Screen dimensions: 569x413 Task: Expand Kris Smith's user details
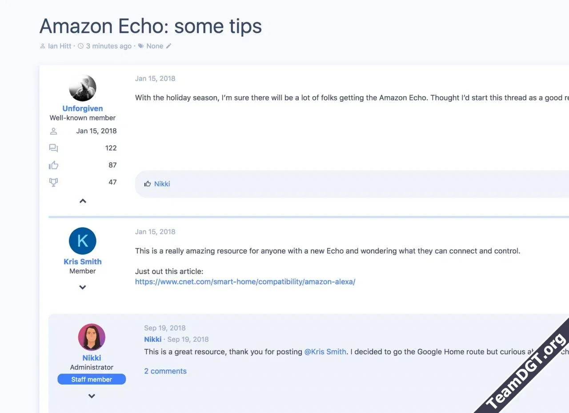pos(83,287)
